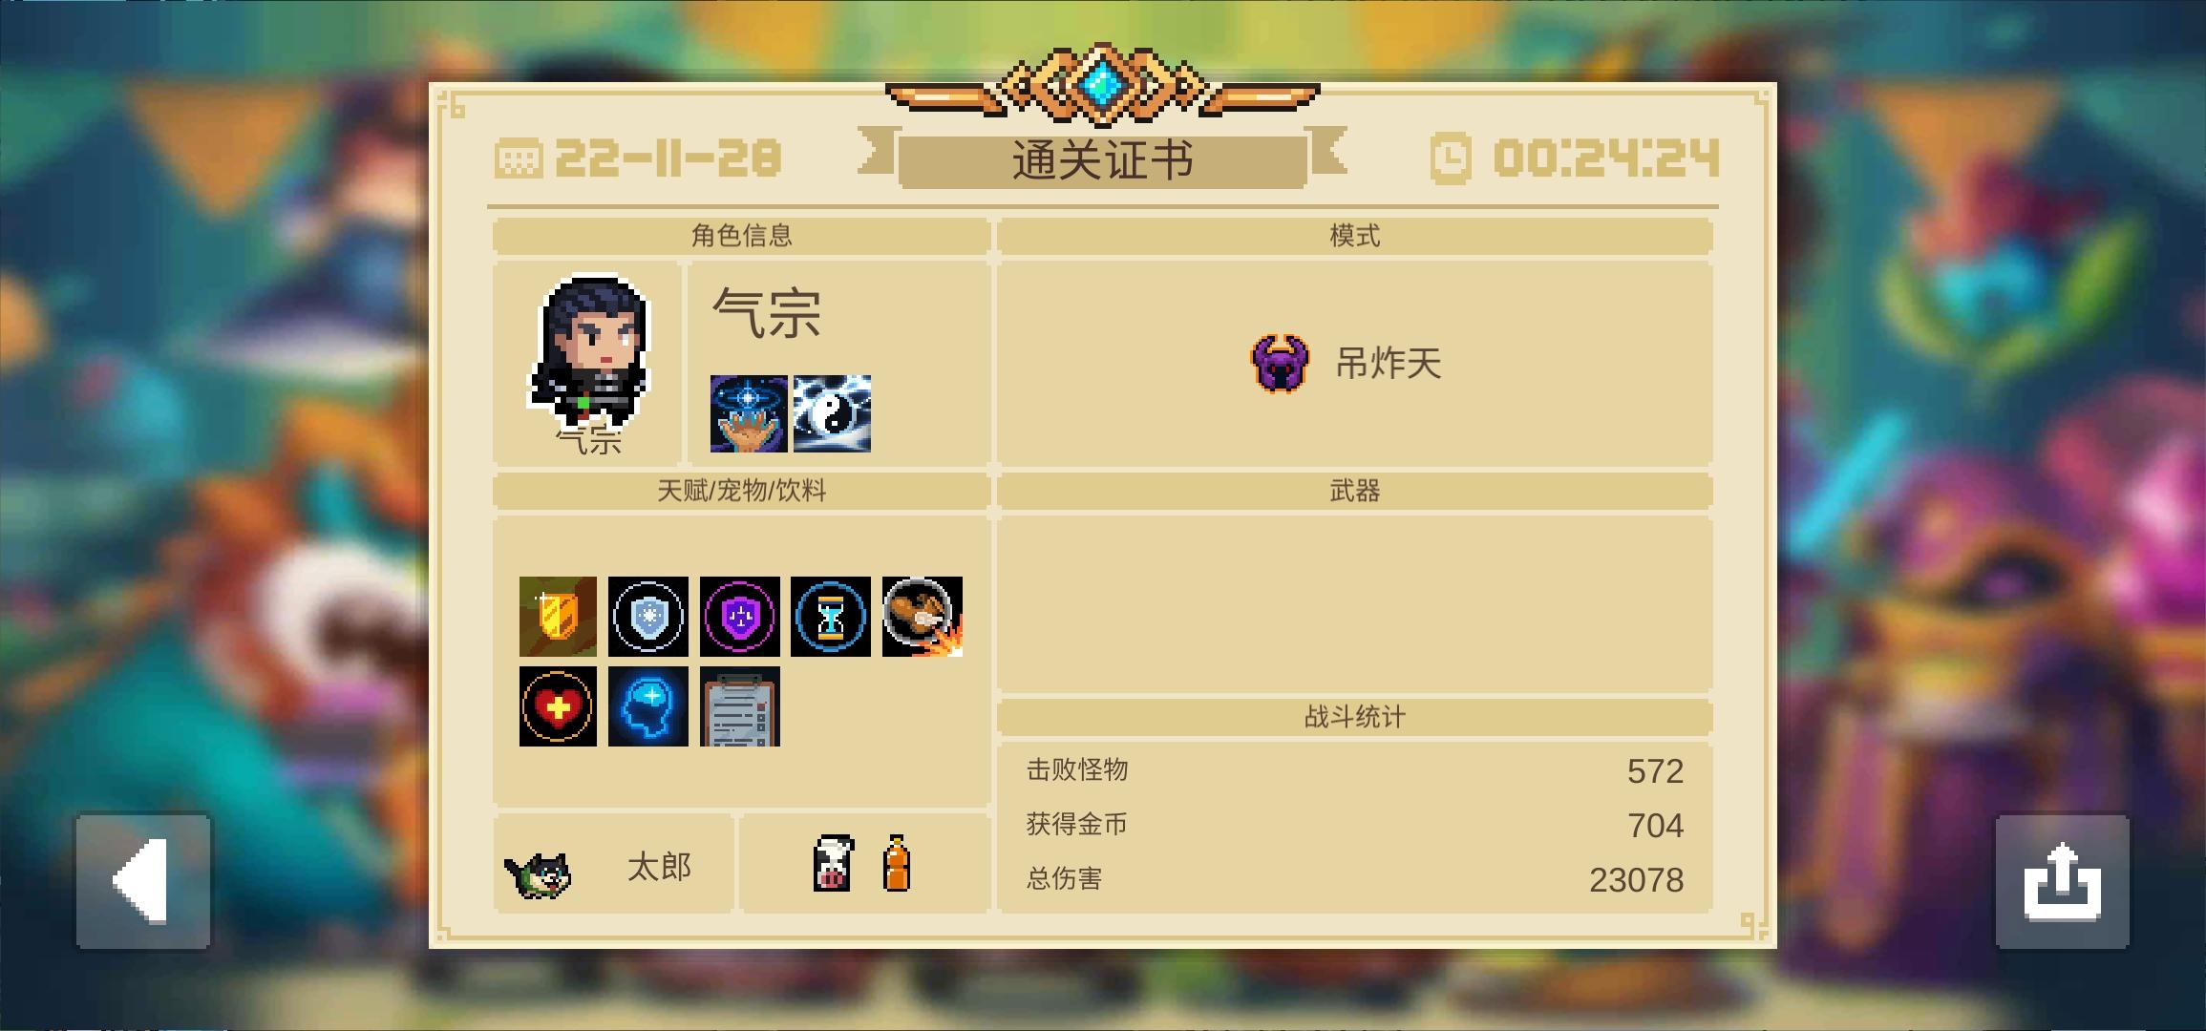Tap the hourglass talent icon
This screenshot has width=2206, height=1031.
pyautogui.click(x=831, y=617)
